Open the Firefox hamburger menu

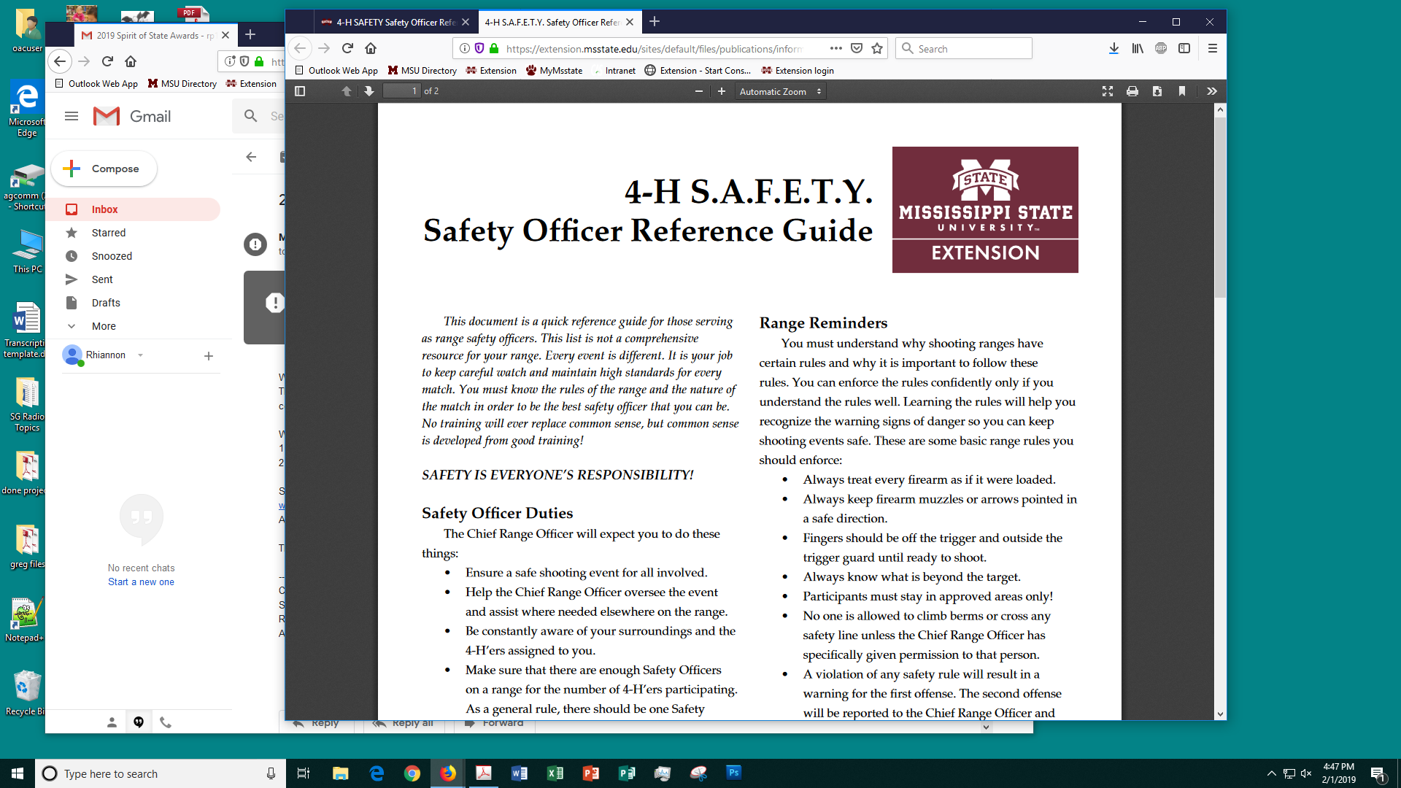point(1213,48)
